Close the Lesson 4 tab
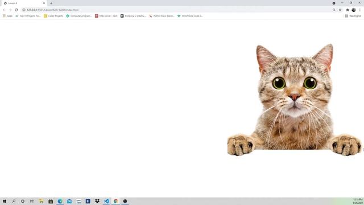The height and width of the screenshot is (205, 364). click(x=44, y=3)
